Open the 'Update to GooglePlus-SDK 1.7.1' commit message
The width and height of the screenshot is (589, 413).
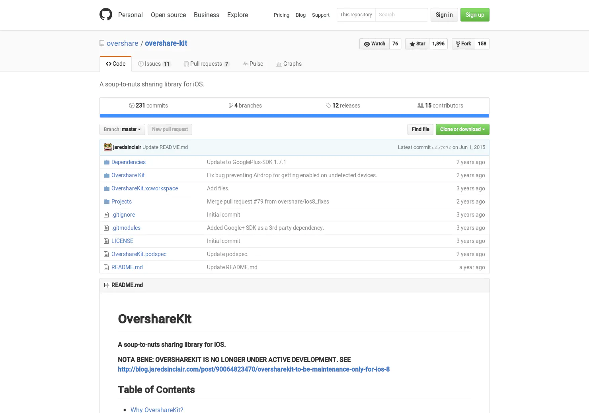pyautogui.click(x=246, y=162)
